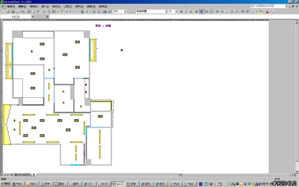
Task: Expand the undo history arrow
Action: click(x=71, y=12)
